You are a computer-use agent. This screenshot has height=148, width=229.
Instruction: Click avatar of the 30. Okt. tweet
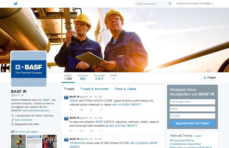click(x=66, y=98)
